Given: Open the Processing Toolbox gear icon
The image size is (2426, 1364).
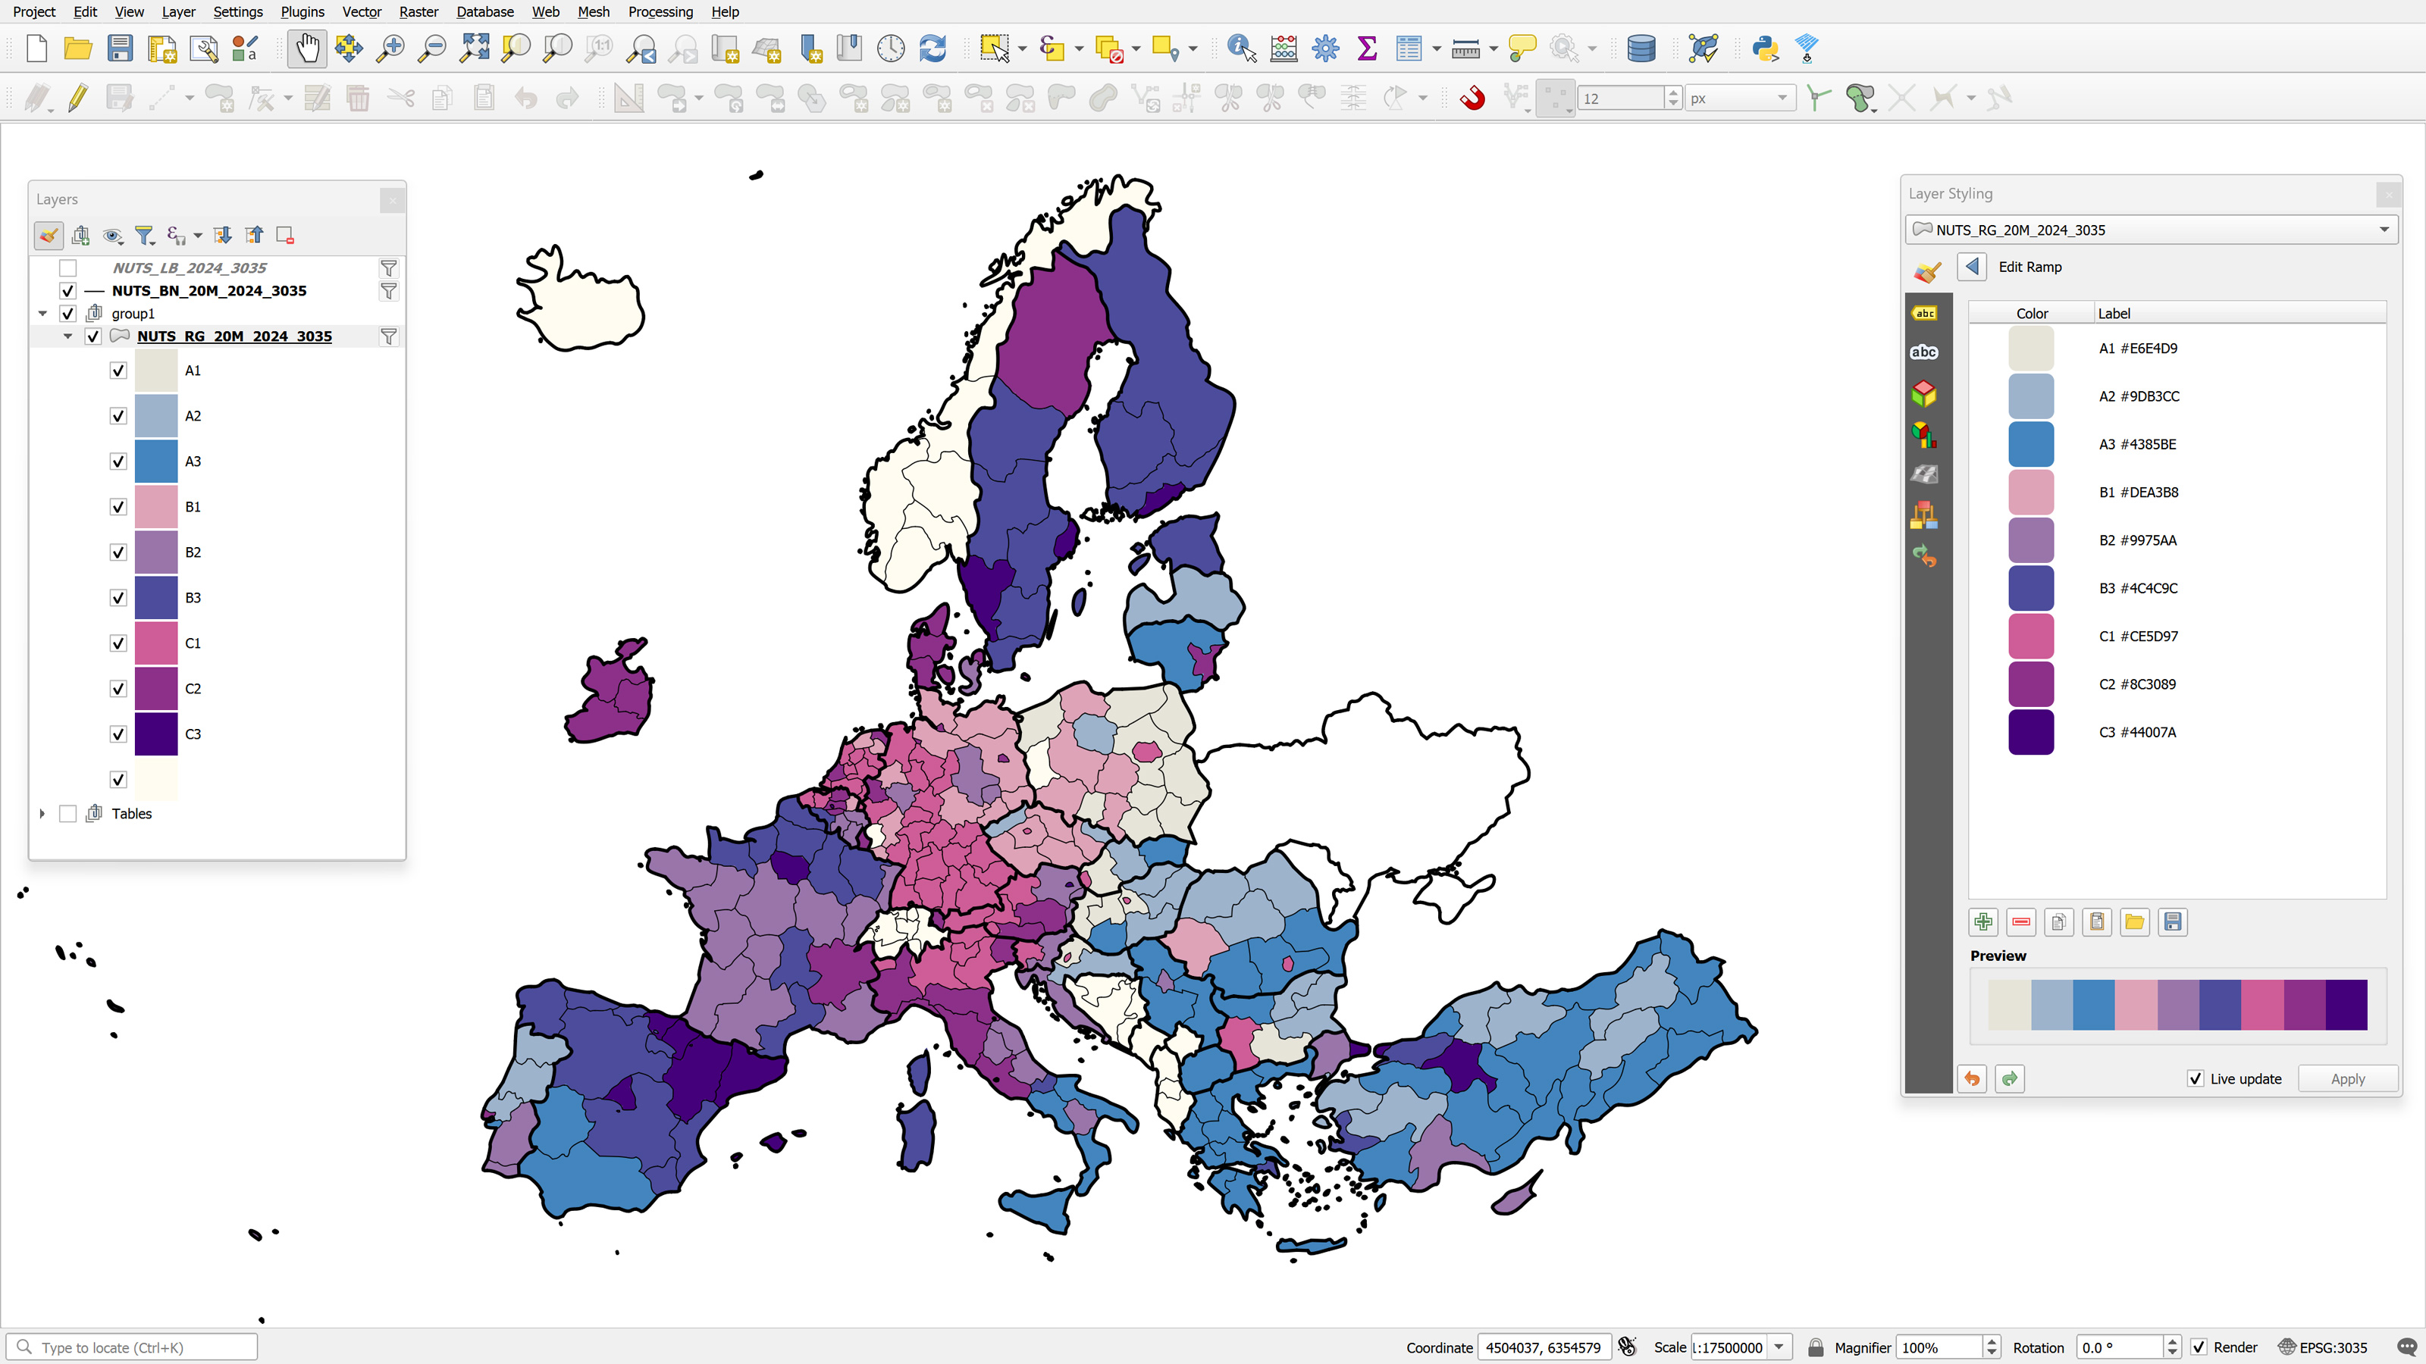Looking at the screenshot, I should tap(1325, 48).
